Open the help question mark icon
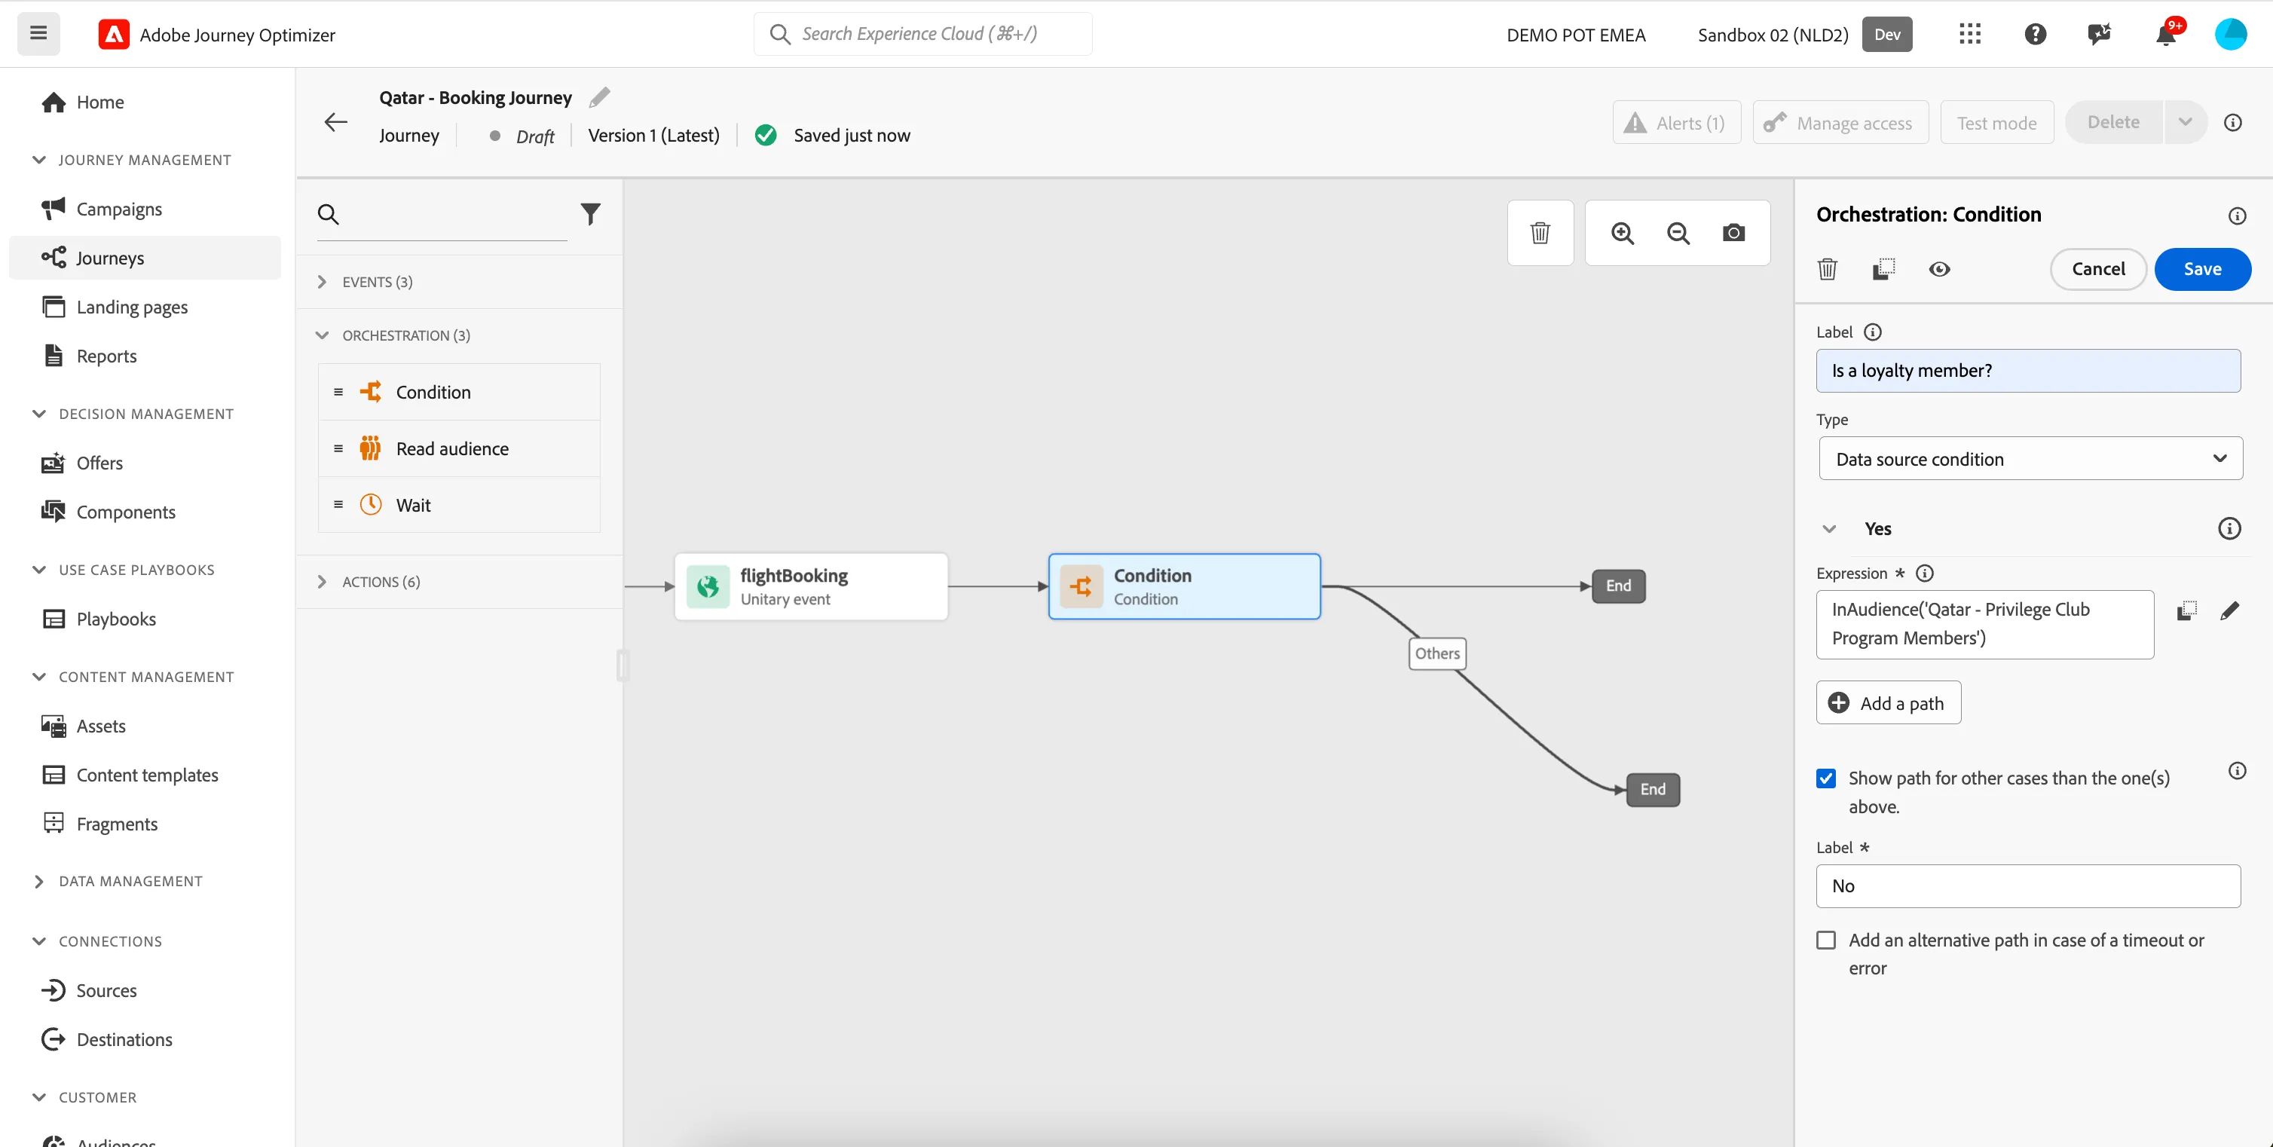This screenshot has width=2273, height=1147. pyautogui.click(x=2035, y=35)
